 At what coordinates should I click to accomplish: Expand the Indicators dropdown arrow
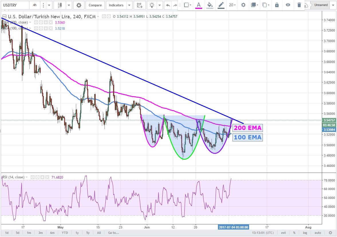click(x=129, y=5)
